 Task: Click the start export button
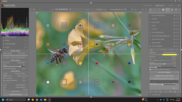[x=15, y=91]
